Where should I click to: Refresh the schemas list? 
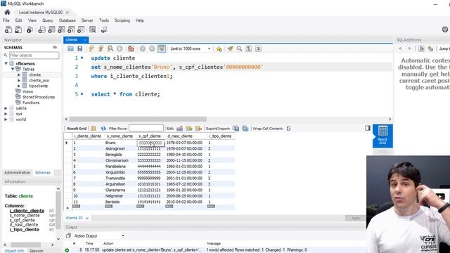pyautogui.click(x=55, y=47)
